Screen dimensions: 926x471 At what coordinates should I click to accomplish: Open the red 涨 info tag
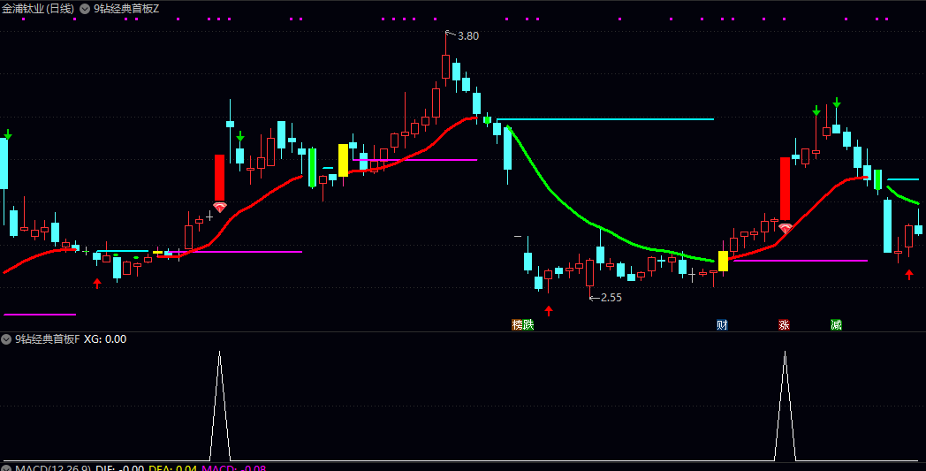click(785, 324)
